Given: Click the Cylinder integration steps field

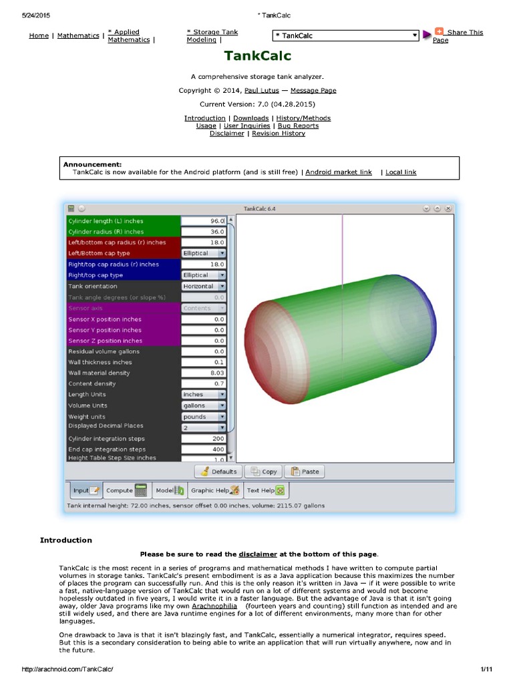Looking at the screenshot, I should click(203, 438).
